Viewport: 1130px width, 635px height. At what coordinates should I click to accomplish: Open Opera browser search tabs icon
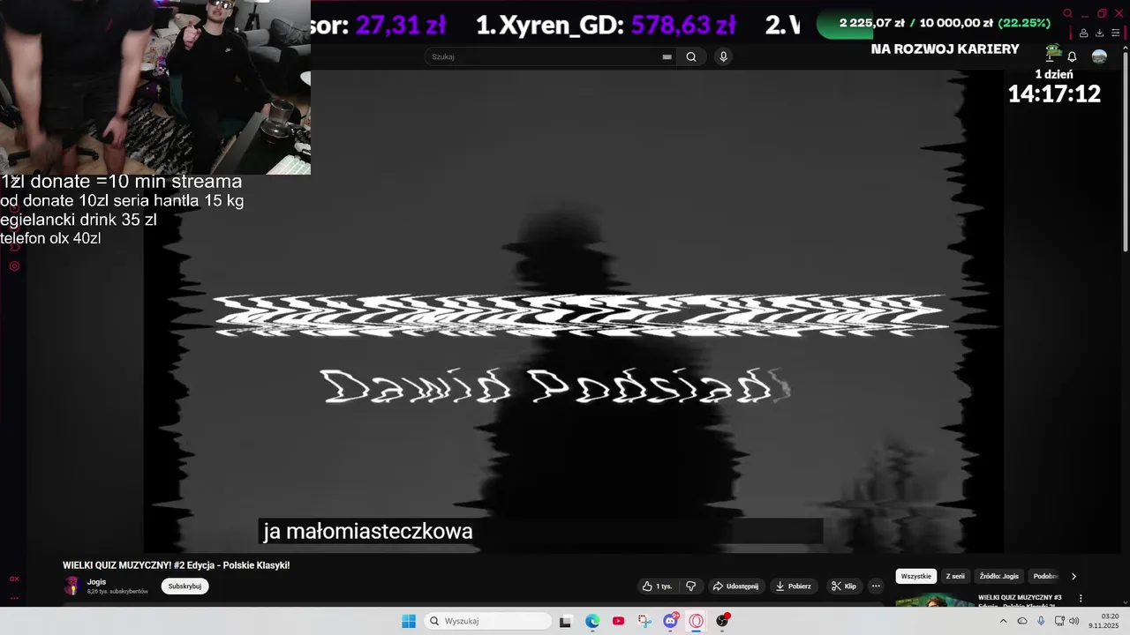tap(1067, 13)
